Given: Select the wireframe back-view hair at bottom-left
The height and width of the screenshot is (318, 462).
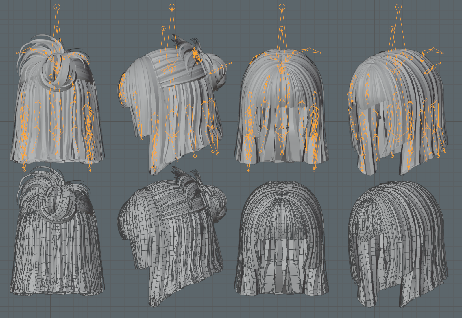Looking at the screenshot, I should pos(56,231).
